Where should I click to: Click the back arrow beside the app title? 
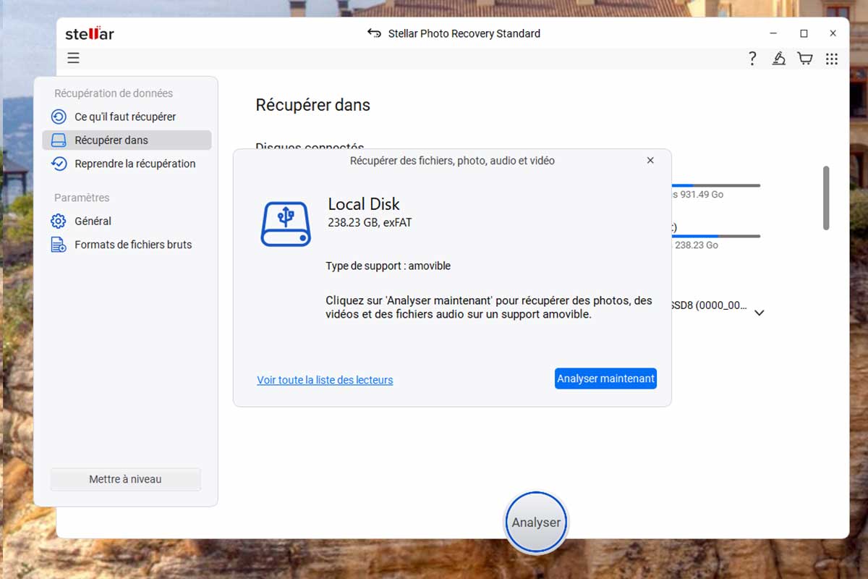point(374,33)
